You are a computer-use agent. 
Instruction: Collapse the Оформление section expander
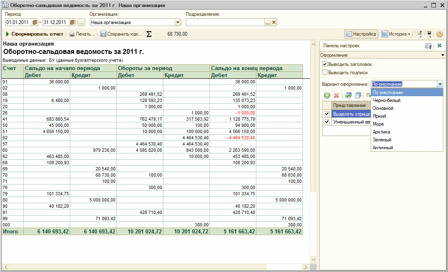443,55
